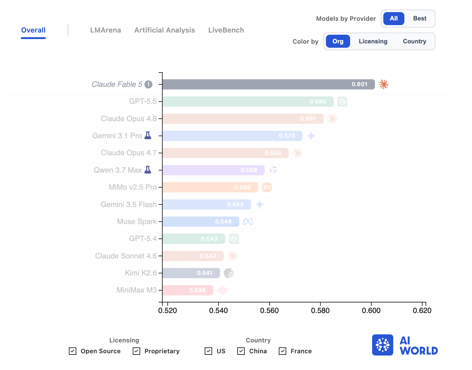
Task: Click the 0.553 score bar for Gemini 3.5 Flash
Action: [207, 205]
